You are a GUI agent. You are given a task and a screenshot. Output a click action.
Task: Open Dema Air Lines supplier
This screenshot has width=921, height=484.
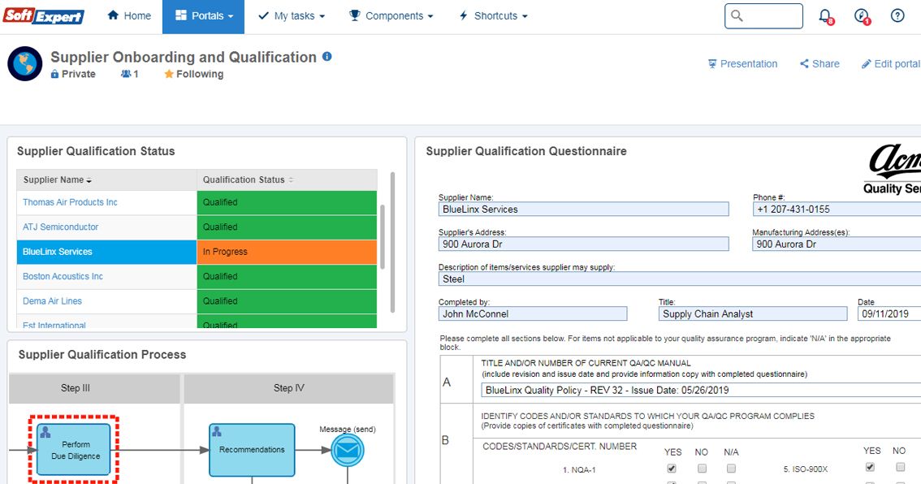pyautogui.click(x=52, y=300)
